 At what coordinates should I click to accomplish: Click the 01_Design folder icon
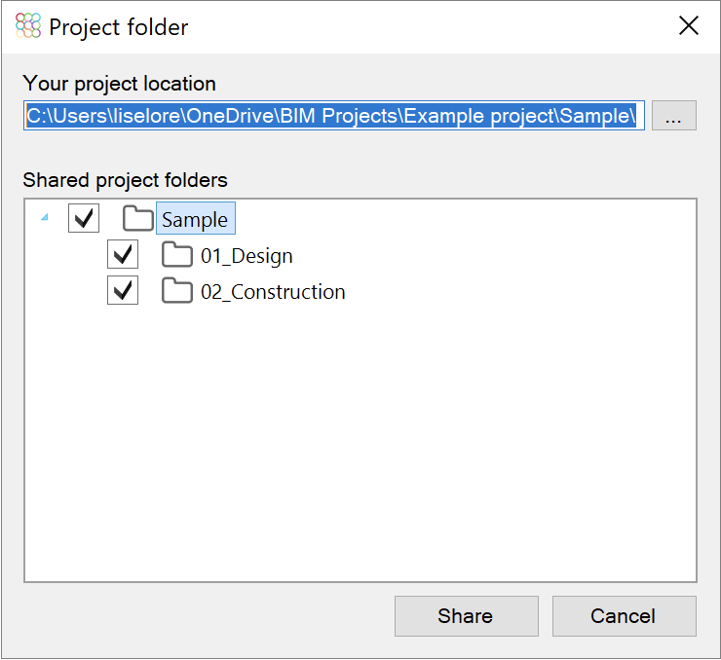(177, 256)
